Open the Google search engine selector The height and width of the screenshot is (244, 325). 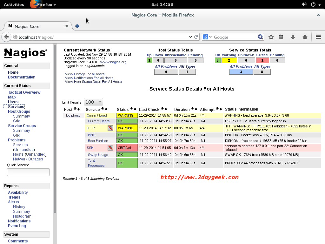(x=207, y=37)
